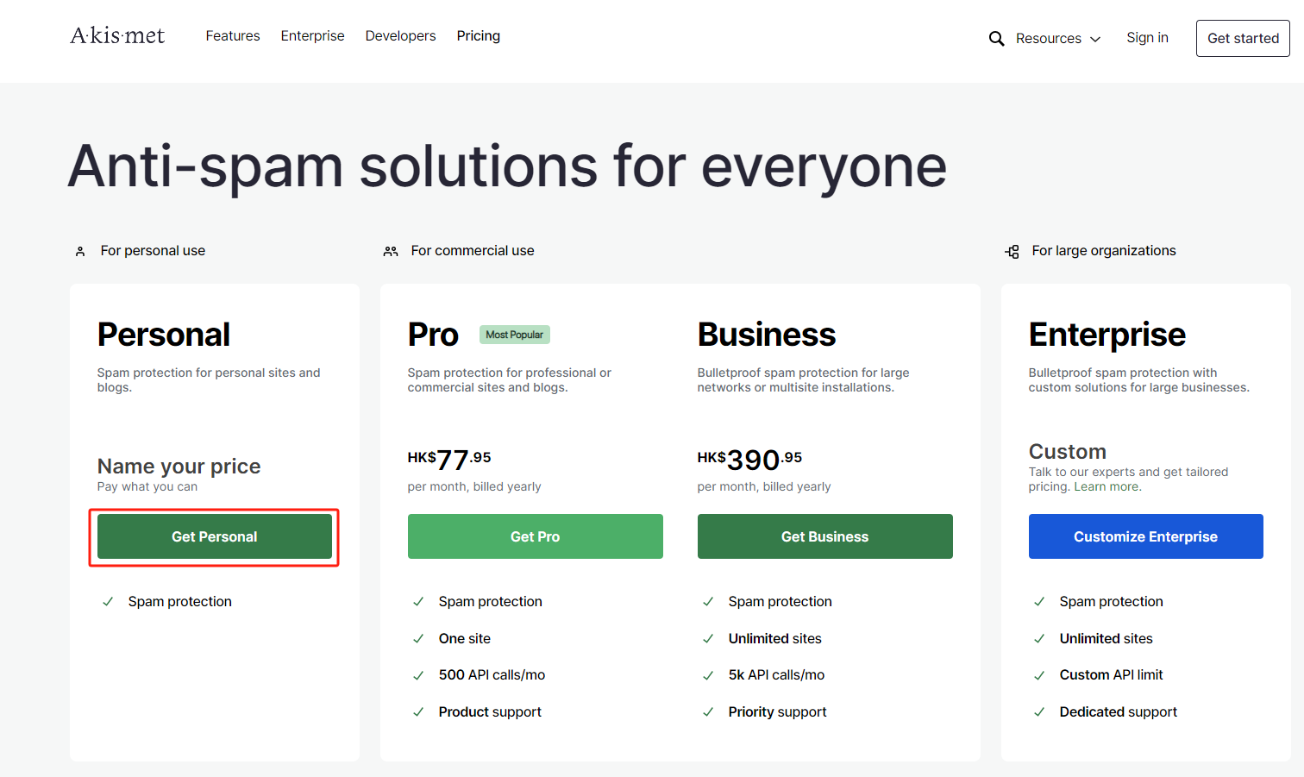
Task: Go to Developers page
Action: coord(400,36)
